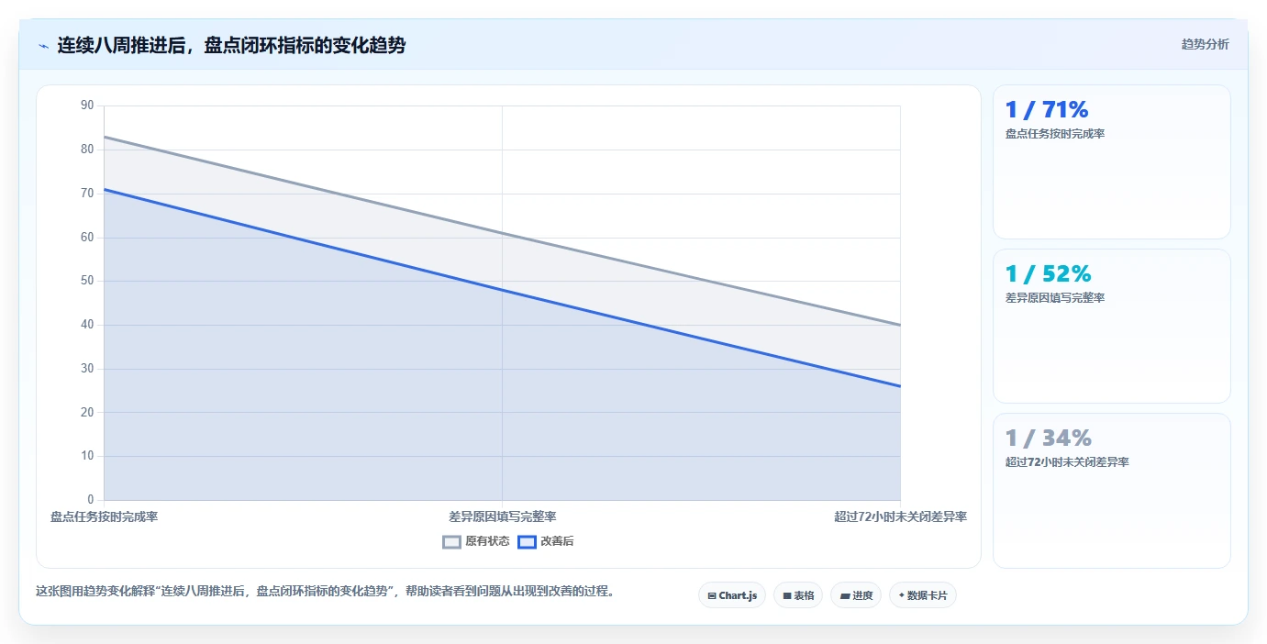Open the 1 / 52% stat card
Viewport: 1267px width, 644px height.
click(1111, 326)
